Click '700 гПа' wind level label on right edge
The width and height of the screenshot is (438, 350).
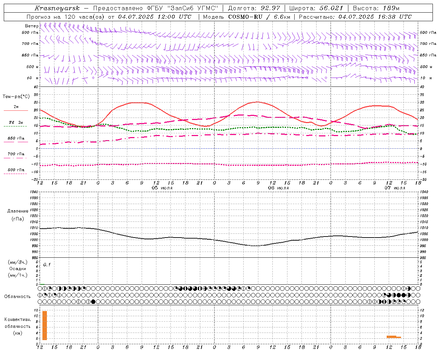pyautogui.click(x=428, y=44)
